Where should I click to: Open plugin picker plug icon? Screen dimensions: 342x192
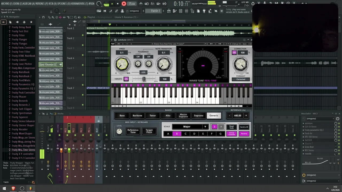click(x=204, y=11)
